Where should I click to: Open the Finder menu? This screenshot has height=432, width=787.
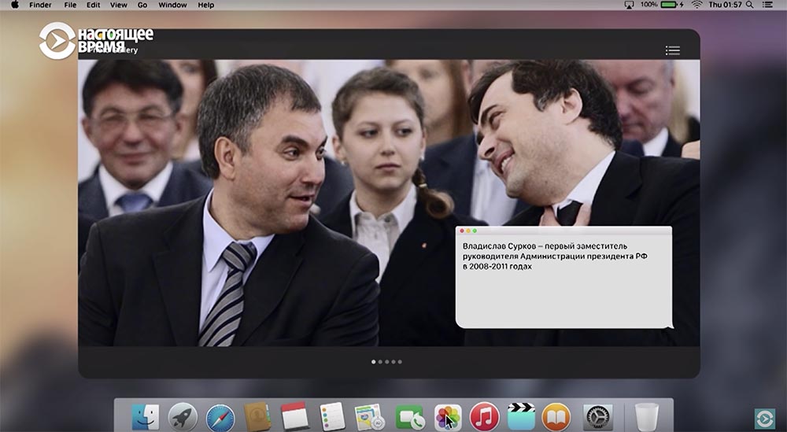click(x=40, y=5)
